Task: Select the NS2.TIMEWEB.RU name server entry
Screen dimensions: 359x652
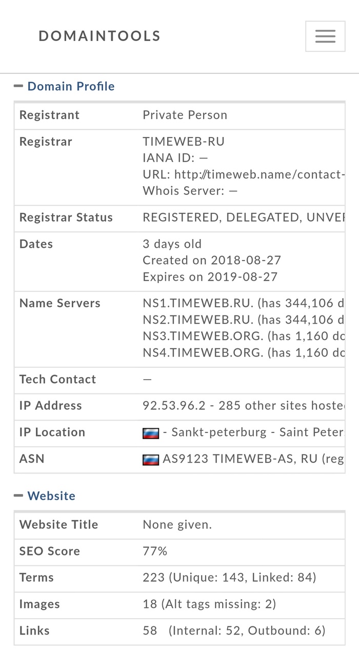Action: tap(197, 320)
